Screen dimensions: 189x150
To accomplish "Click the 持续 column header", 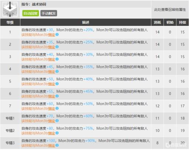I will 182,22.
